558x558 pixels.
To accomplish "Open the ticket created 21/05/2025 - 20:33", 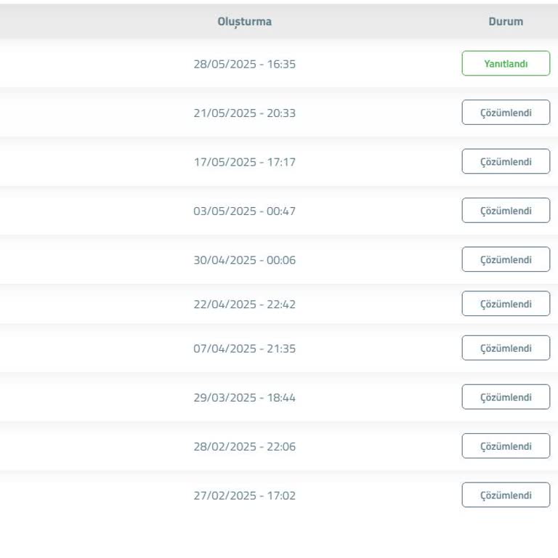I will 244,113.
